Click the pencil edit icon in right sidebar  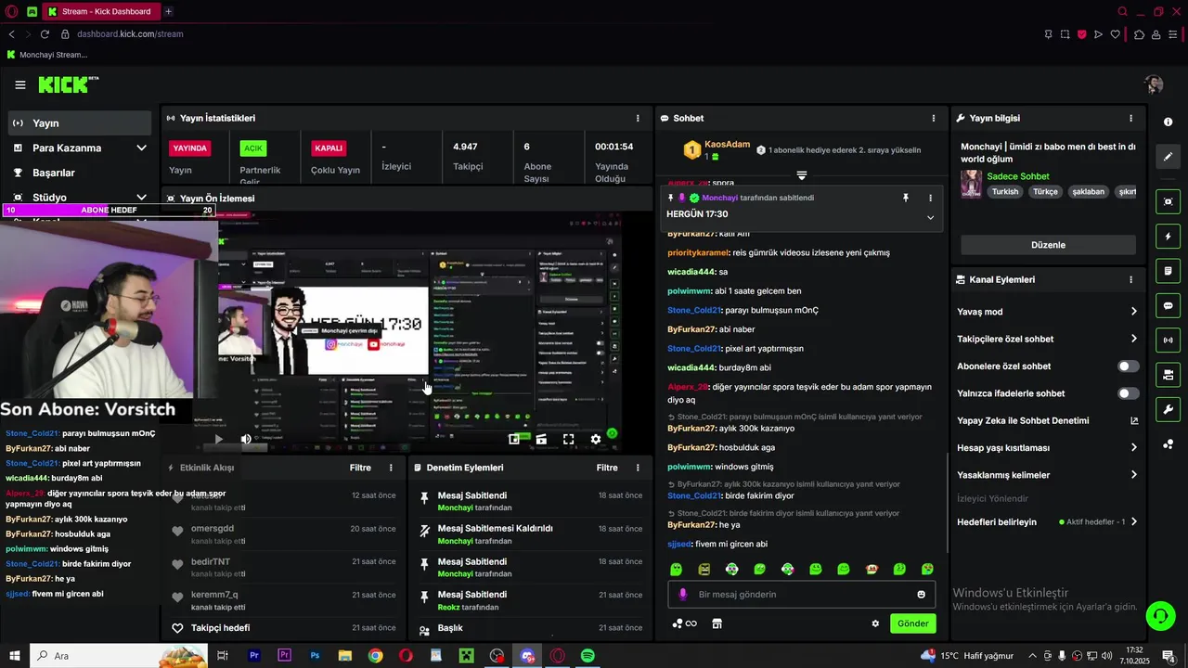[1168, 157]
